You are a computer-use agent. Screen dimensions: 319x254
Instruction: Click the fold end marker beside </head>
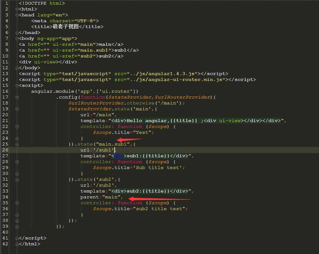click(x=17, y=33)
